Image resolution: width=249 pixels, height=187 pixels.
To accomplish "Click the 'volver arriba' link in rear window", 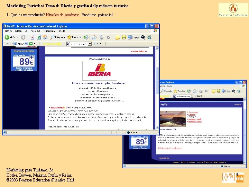I will [165, 158].
